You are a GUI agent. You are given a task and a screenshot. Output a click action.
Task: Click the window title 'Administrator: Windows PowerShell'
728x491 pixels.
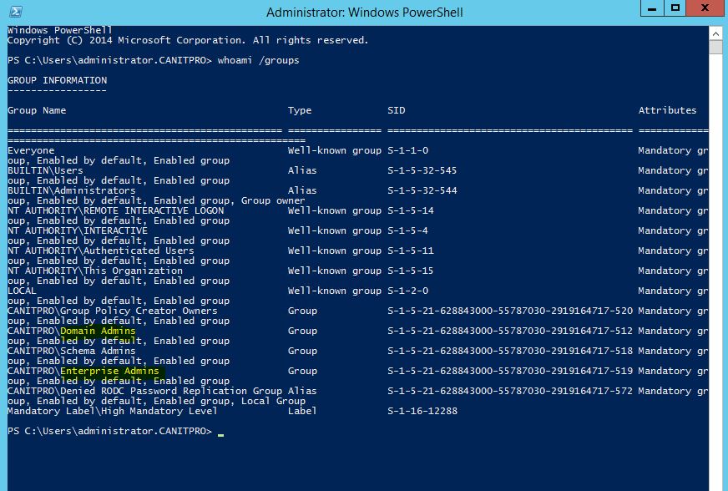click(365, 12)
